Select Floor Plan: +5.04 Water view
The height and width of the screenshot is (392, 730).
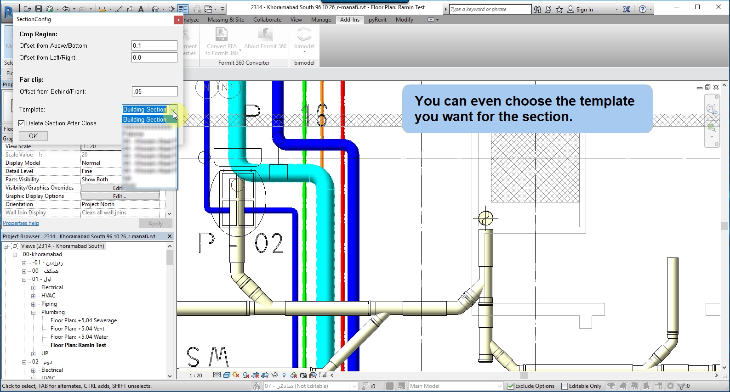(x=80, y=337)
